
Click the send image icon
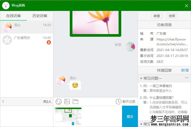point(67,101)
